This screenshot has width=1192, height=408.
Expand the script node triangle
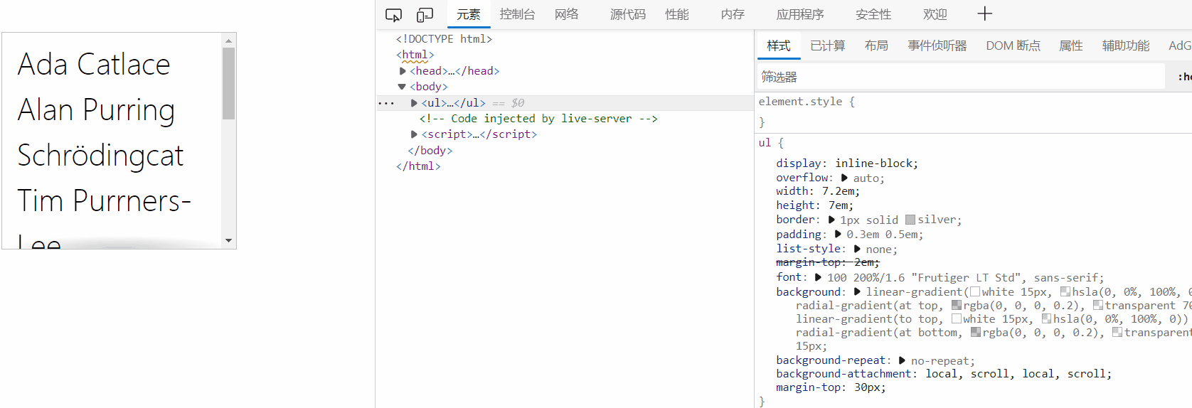pyautogui.click(x=414, y=134)
